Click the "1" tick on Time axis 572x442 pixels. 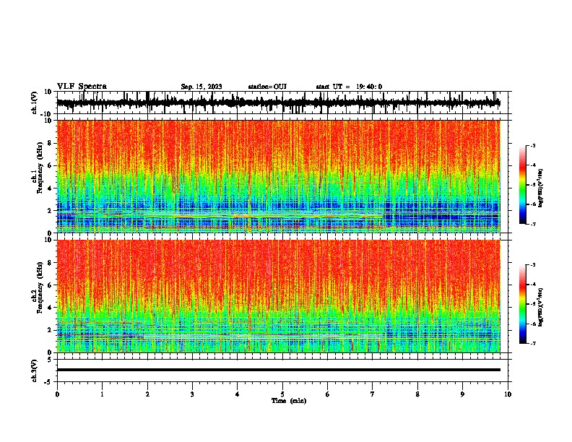pos(102,394)
